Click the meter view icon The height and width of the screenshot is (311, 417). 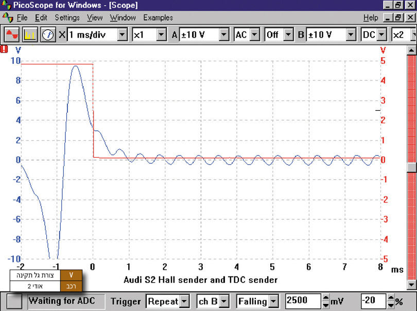(x=48, y=35)
